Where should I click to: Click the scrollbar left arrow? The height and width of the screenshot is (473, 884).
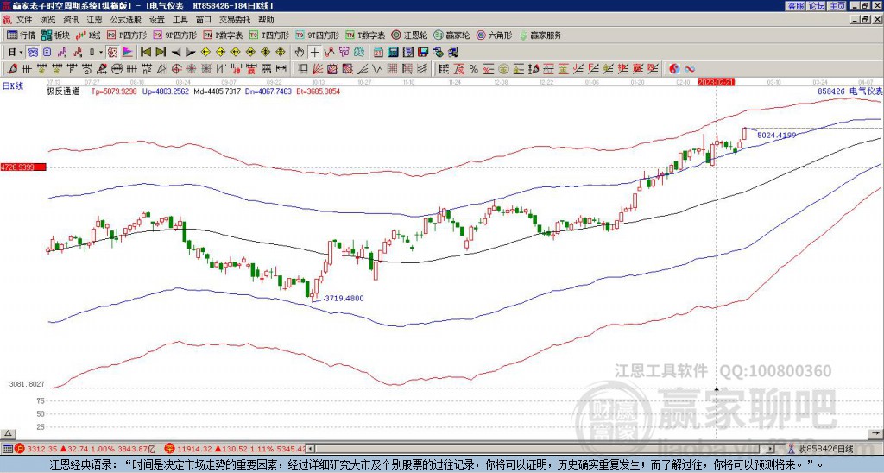click(x=310, y=449)
